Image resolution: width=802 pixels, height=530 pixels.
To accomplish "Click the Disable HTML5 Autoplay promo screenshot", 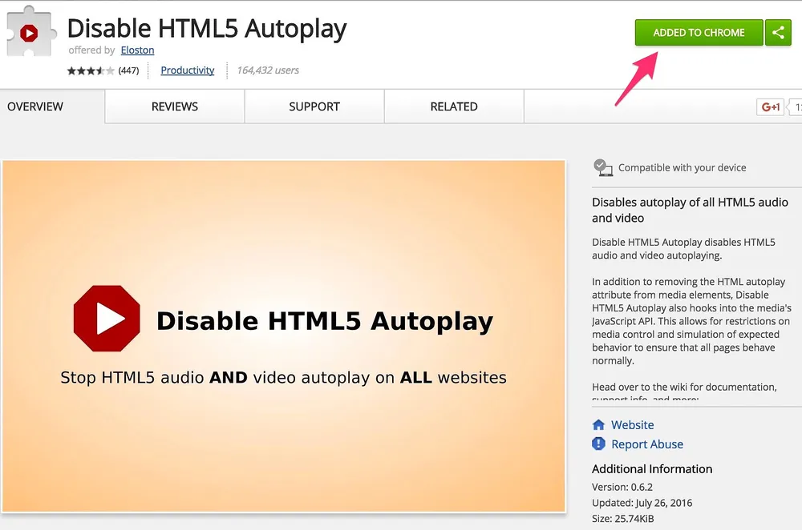I will pyautogui.click(x=284, y=336).
